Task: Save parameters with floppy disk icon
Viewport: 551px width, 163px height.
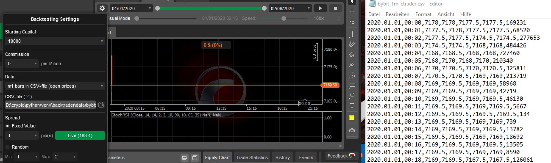Action: pos(195,157)
